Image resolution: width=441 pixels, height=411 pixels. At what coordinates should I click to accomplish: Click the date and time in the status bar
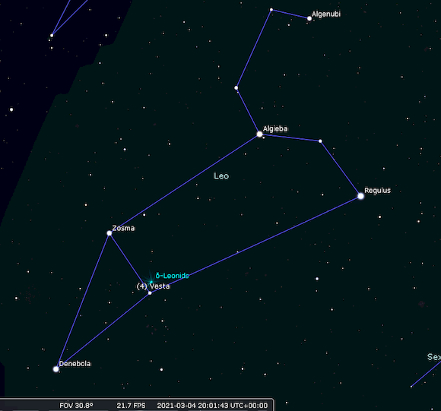212,406
